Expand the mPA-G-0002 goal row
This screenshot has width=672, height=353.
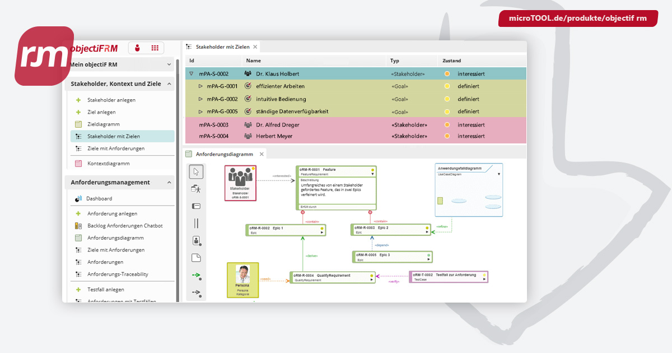pos(201,99)
